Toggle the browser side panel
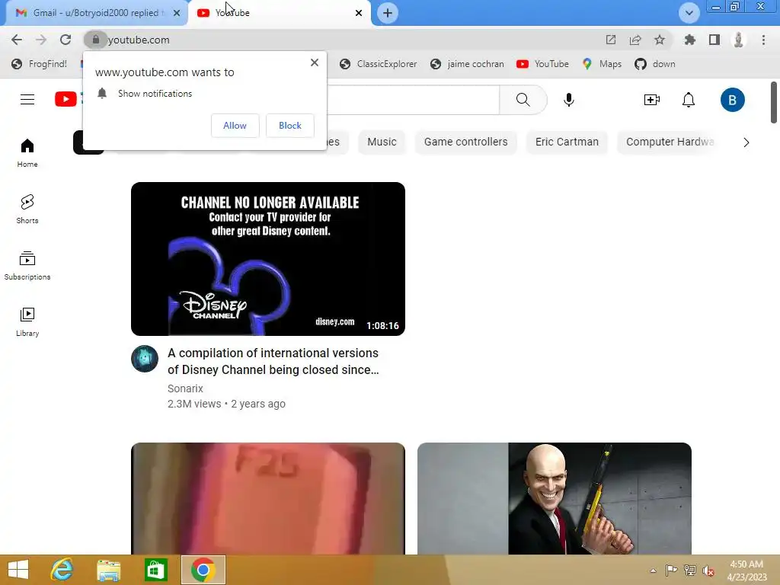780x585 pixels. (x=714, y=40)
